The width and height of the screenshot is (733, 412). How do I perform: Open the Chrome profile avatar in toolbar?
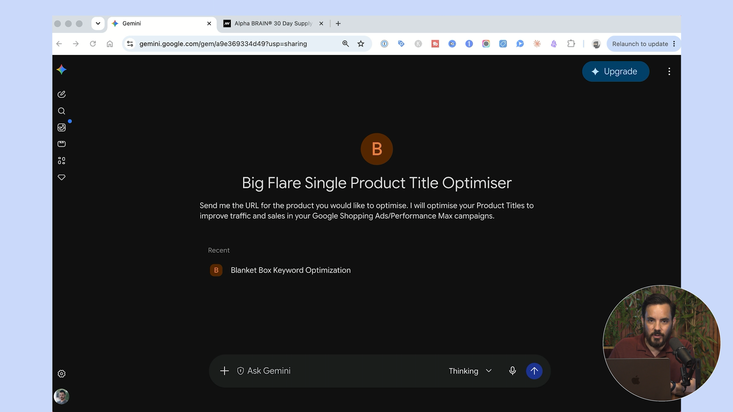[596, 44]
